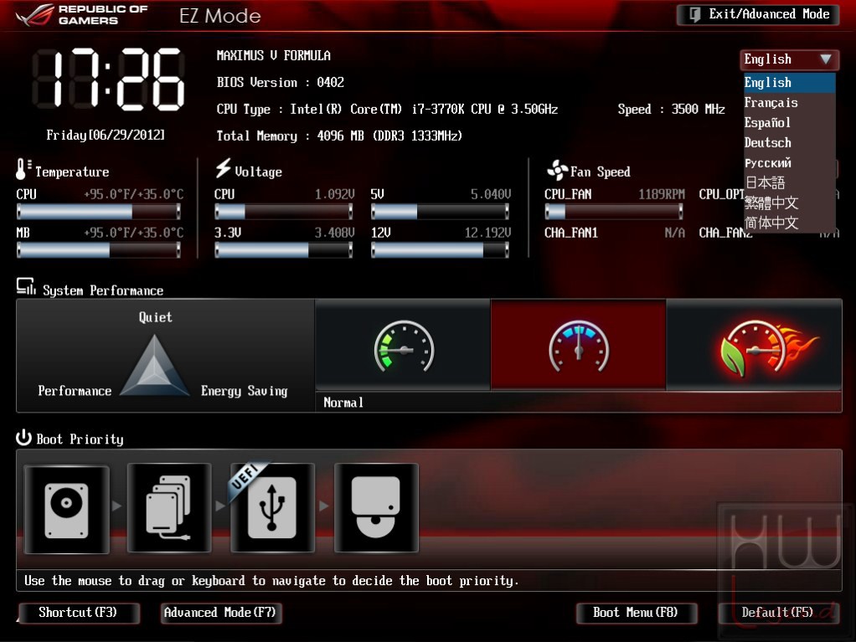Click the Fan Speed fan icon
The height and width of the screenshot is (642, 856).
pyautogui.click(x=557, y=170)
